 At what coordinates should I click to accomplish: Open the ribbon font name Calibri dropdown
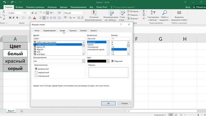[23, 13]
